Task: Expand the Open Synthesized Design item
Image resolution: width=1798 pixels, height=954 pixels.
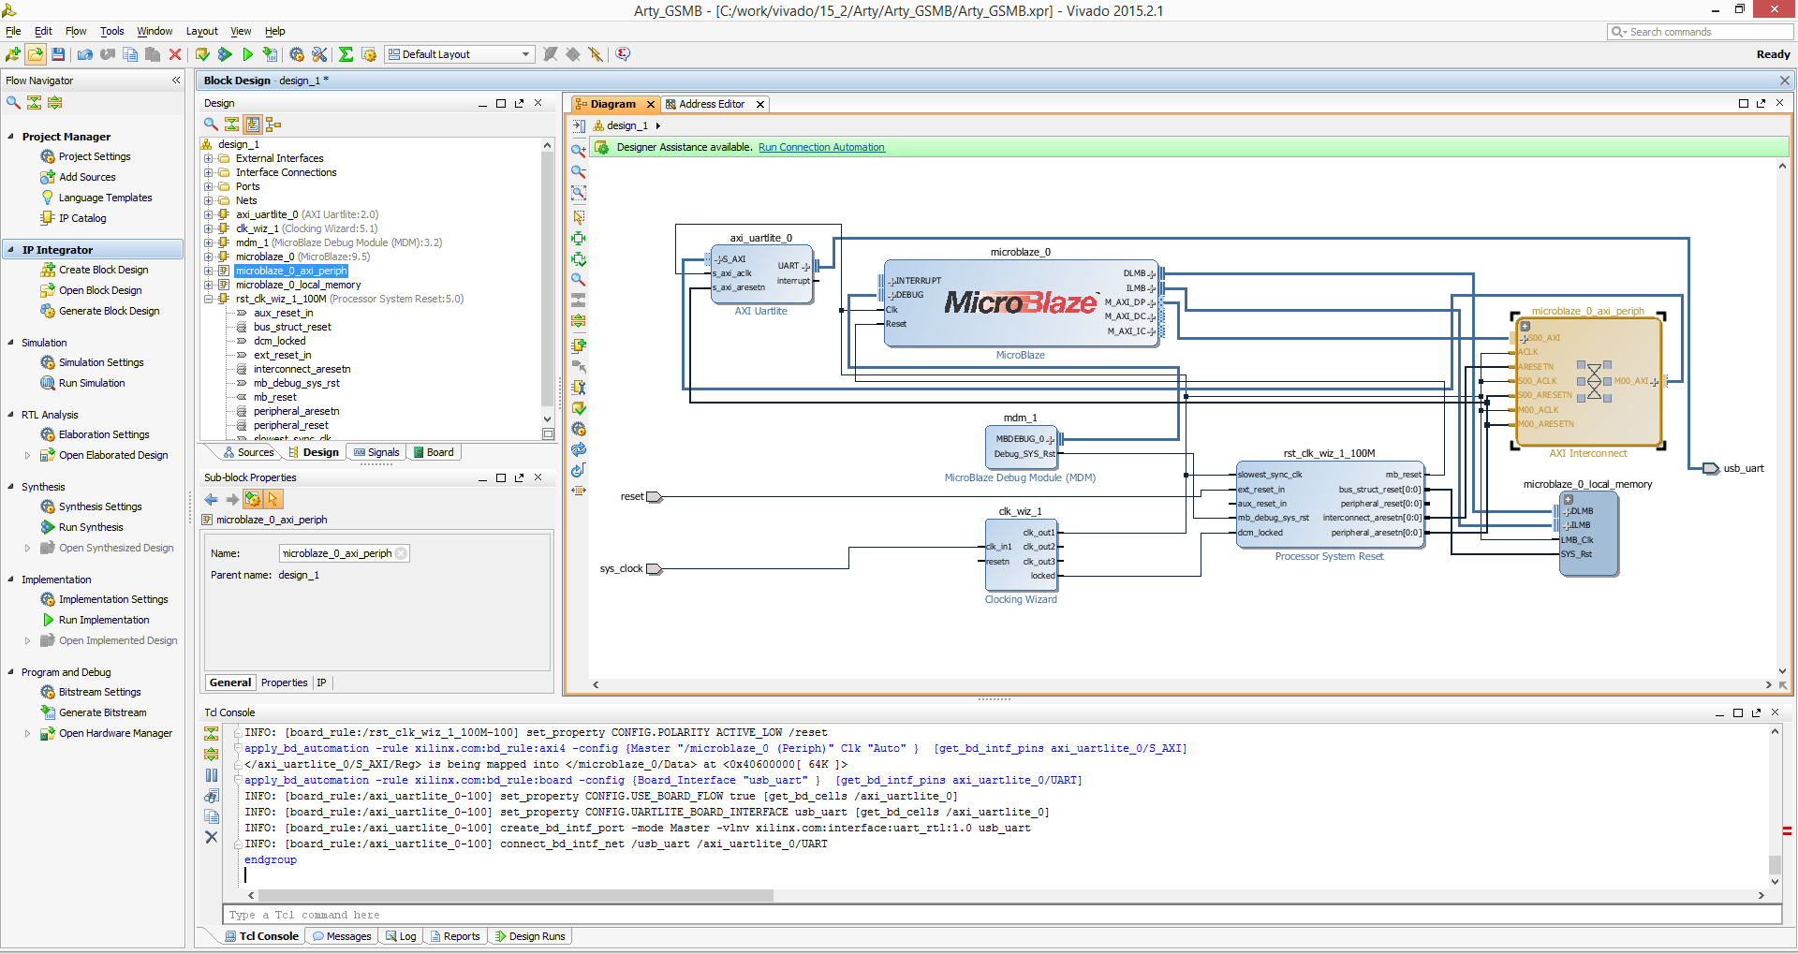Action: tap(27, 548)
